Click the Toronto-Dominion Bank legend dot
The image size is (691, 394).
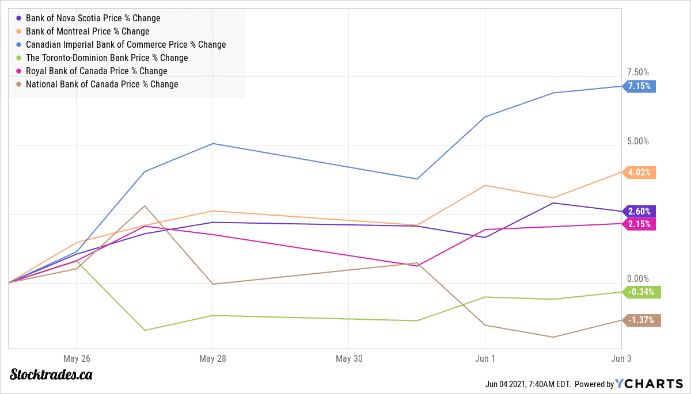[20, 58]
